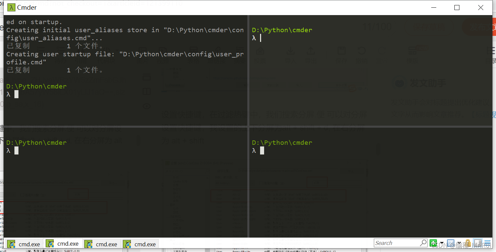Click the Cmder window title text
Screen dimensions: 496x252
[x=27, y=7]
